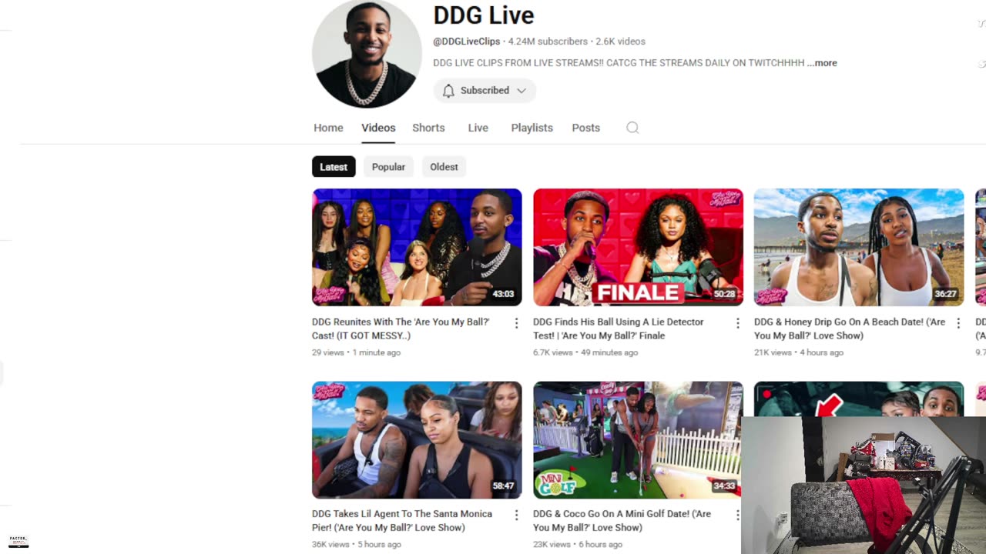Image resolution: width=986 pixels, height=554 pixels.
Task: Switch to the Playlists tab
Action: [x=532, y=128]
